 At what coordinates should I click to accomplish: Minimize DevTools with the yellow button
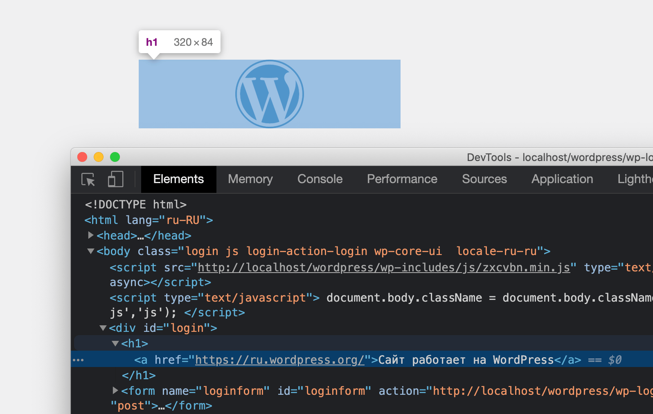click(99, 157)
